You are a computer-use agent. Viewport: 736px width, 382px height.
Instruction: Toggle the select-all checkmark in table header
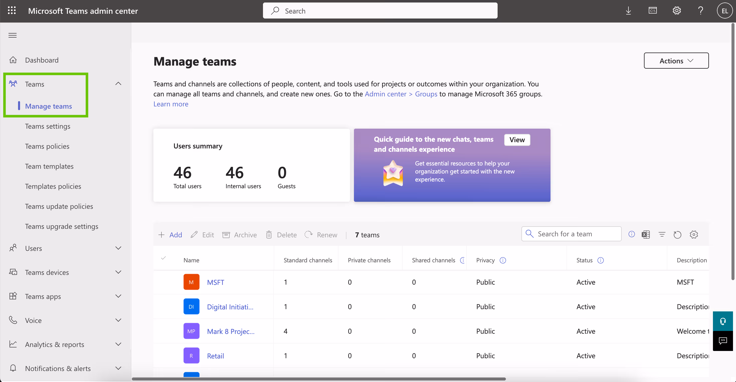(x=163, y=258)
